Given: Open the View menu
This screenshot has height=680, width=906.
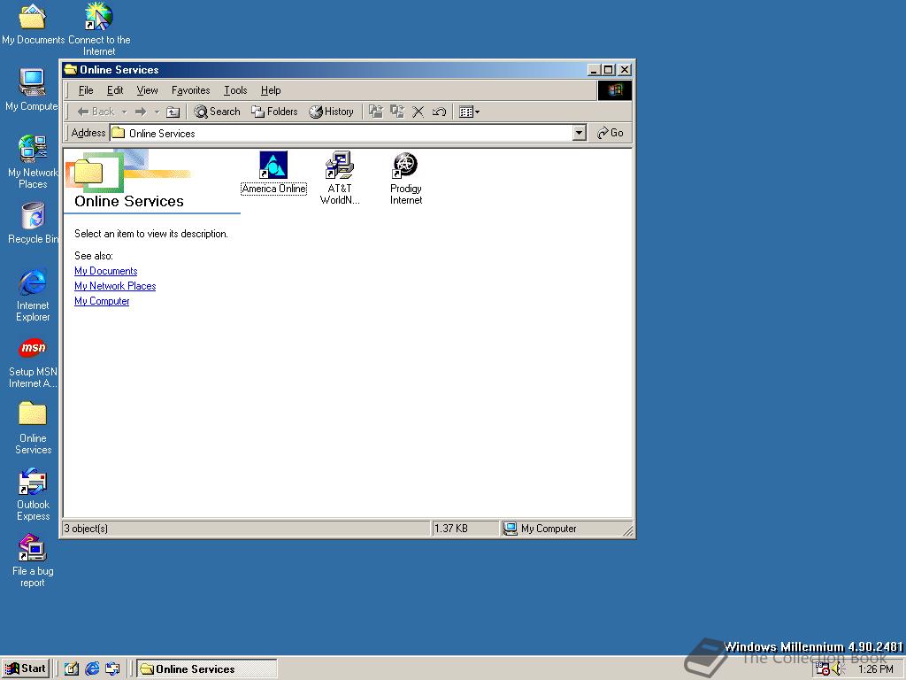Looking at the screenshot, I should coord(147,90).
